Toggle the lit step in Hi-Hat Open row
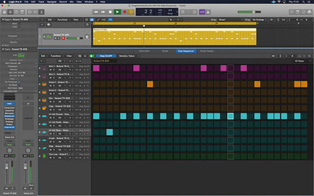Image resolution: width=314 pixels, height=196 pixels. (x=110, y=132)
